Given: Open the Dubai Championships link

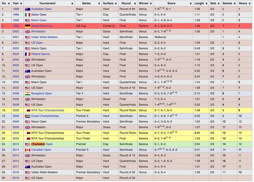Looking at the screenshot, I should (x=45, y=116).
